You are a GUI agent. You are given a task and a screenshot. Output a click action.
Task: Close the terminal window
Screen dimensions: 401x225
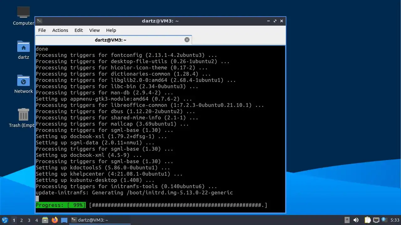click(282, 21)
